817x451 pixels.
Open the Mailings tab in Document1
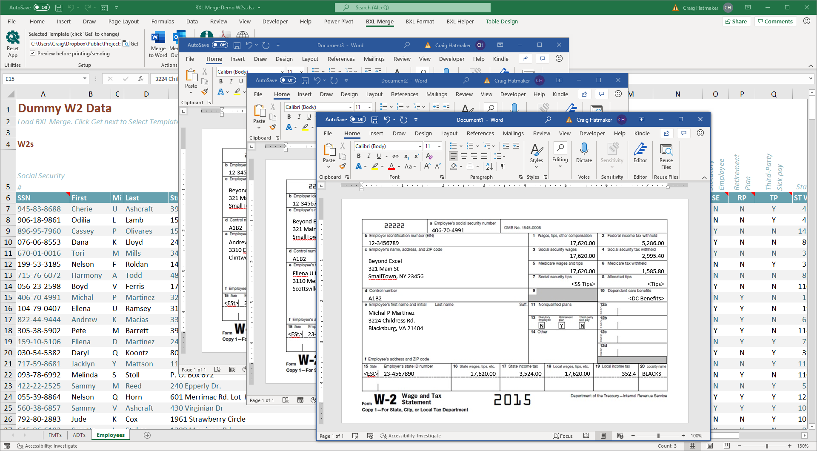click(513, 133)
